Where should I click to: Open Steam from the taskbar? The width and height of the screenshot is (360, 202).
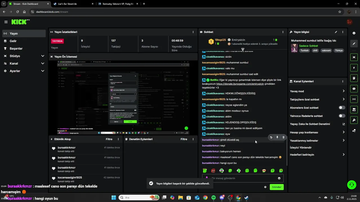[246, 198]
